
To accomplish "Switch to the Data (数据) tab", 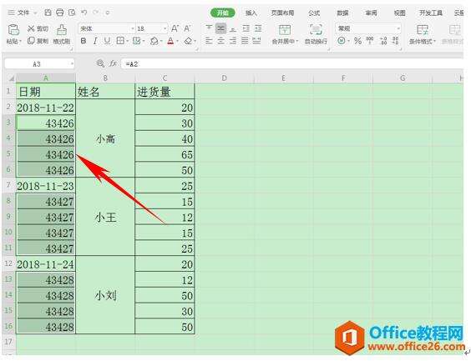I will coord(342,13).
